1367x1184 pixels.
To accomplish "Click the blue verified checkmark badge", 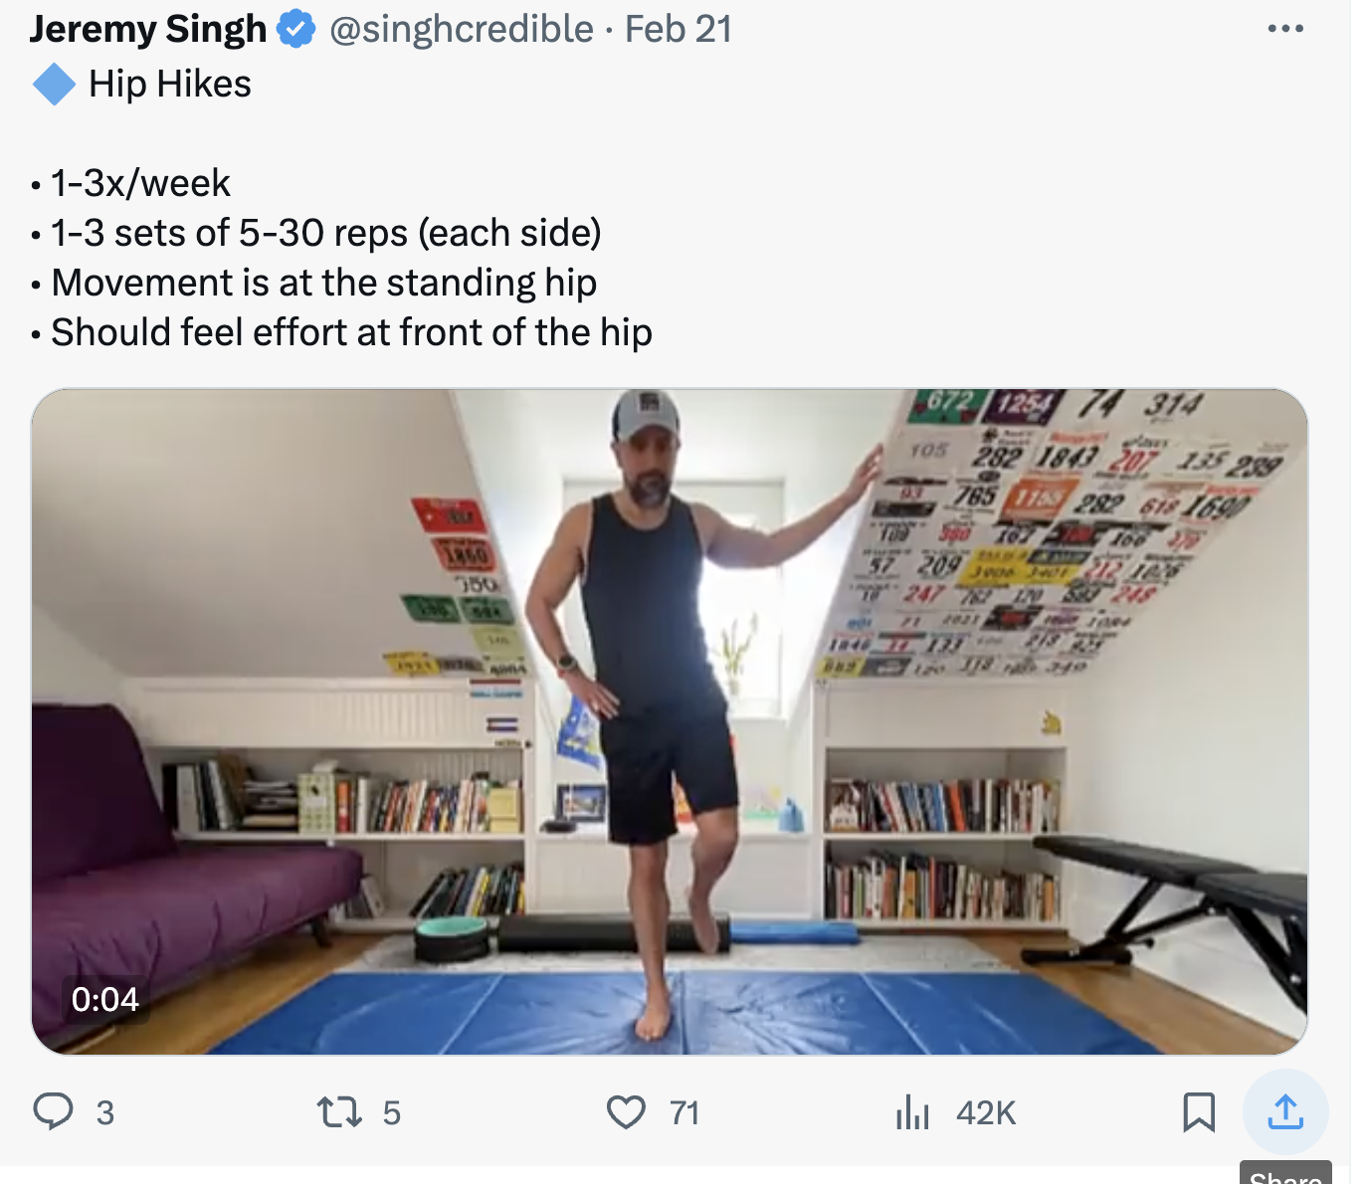I will 296,29.
